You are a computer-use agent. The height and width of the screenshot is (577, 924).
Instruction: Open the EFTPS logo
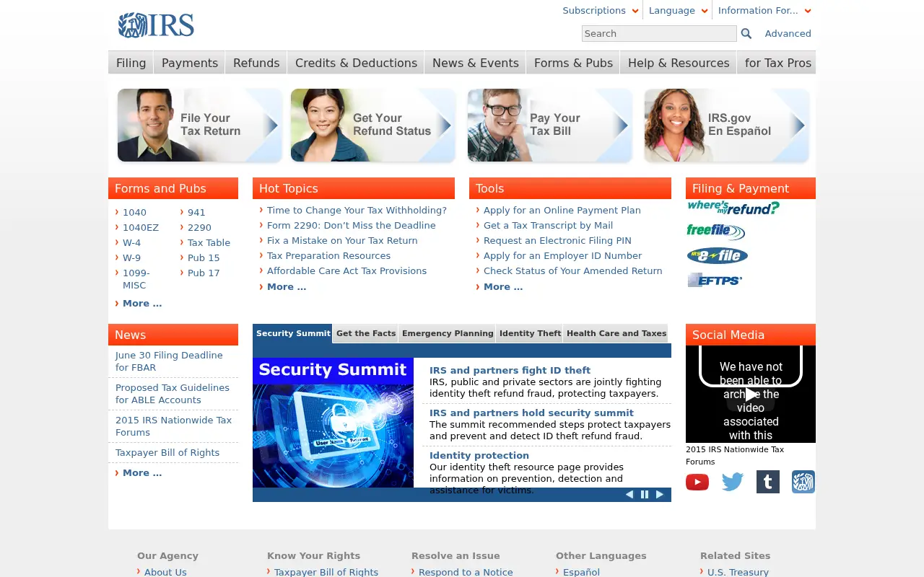click(715, 280)
